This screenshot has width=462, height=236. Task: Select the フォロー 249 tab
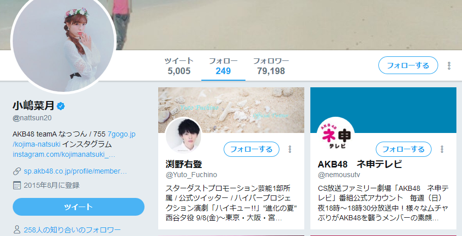223,66
